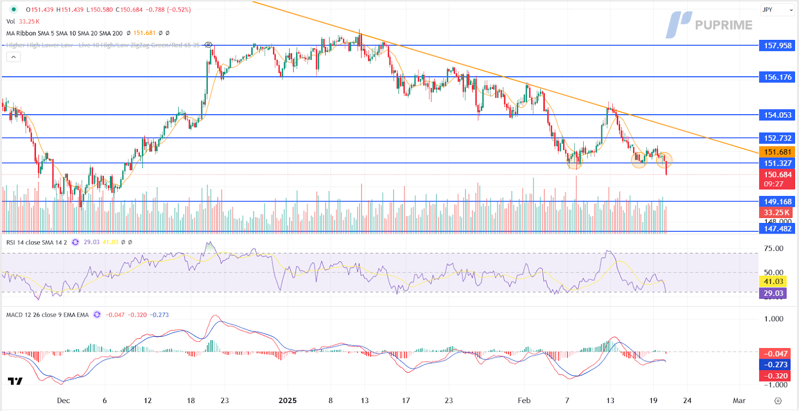Image resolution: width=799 pixels, height=411 pixels.
Task: Click the orange 151.681 SMA price label
Action: coord(778,152)
